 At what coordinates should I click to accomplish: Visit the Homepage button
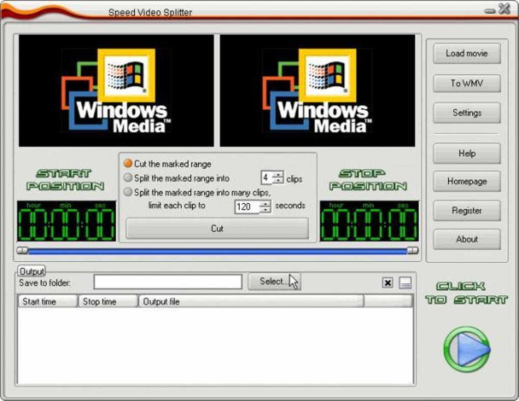tap(467, 181)
